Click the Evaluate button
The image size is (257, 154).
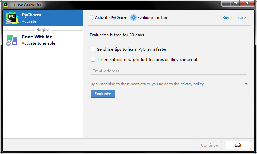click(x=103, y=94)
